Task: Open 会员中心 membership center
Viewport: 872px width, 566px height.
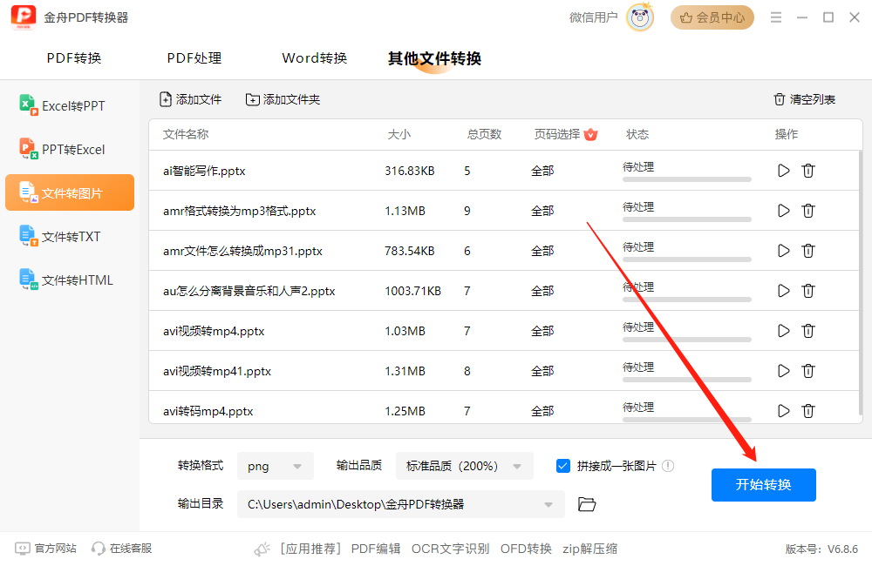Action: click(712, 17)
